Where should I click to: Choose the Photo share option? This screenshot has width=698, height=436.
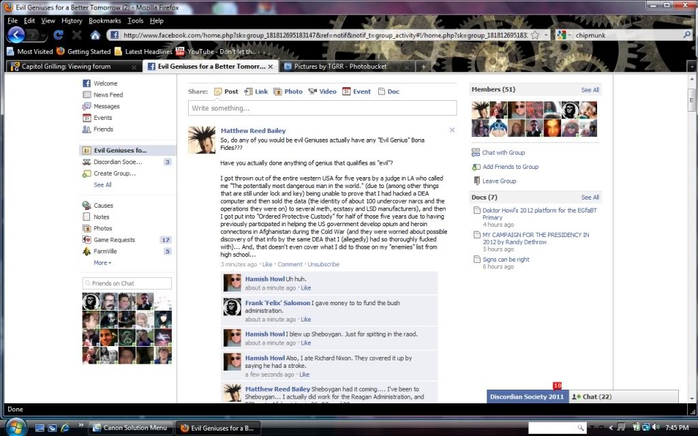(x=288, y=92)
